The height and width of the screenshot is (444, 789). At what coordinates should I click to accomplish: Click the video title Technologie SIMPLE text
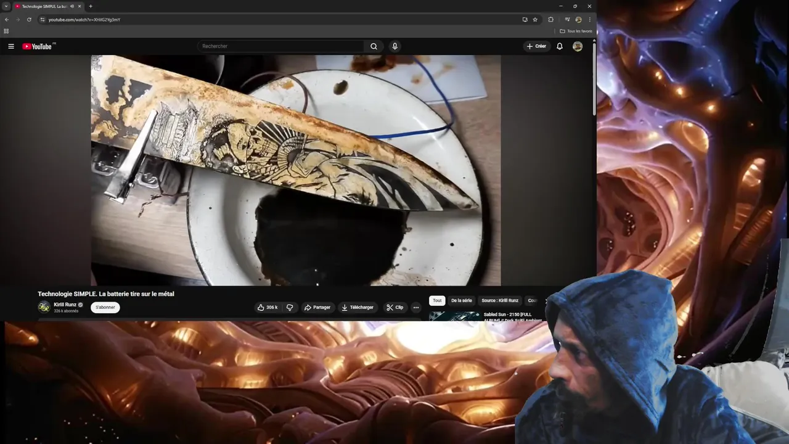[105, 294]
